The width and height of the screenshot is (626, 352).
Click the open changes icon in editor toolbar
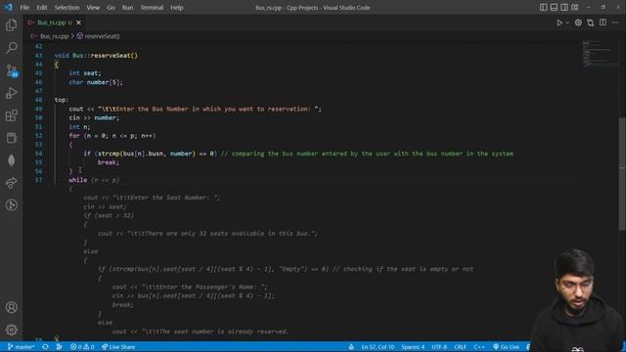coord(591,22)
